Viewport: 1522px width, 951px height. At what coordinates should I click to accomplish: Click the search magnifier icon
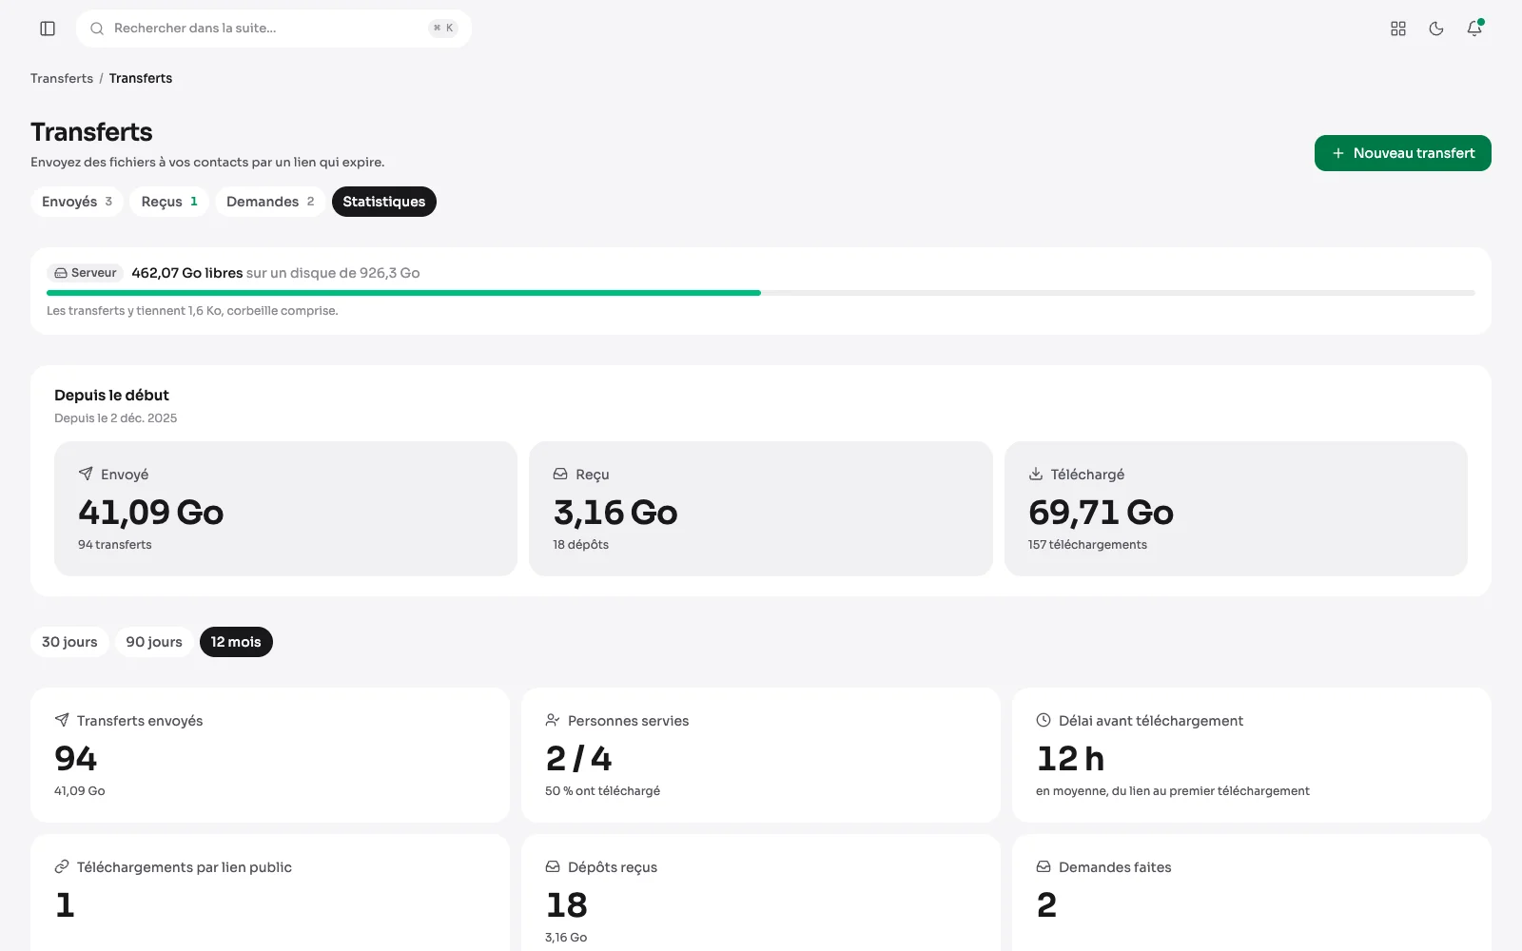(x=97, y=29)
